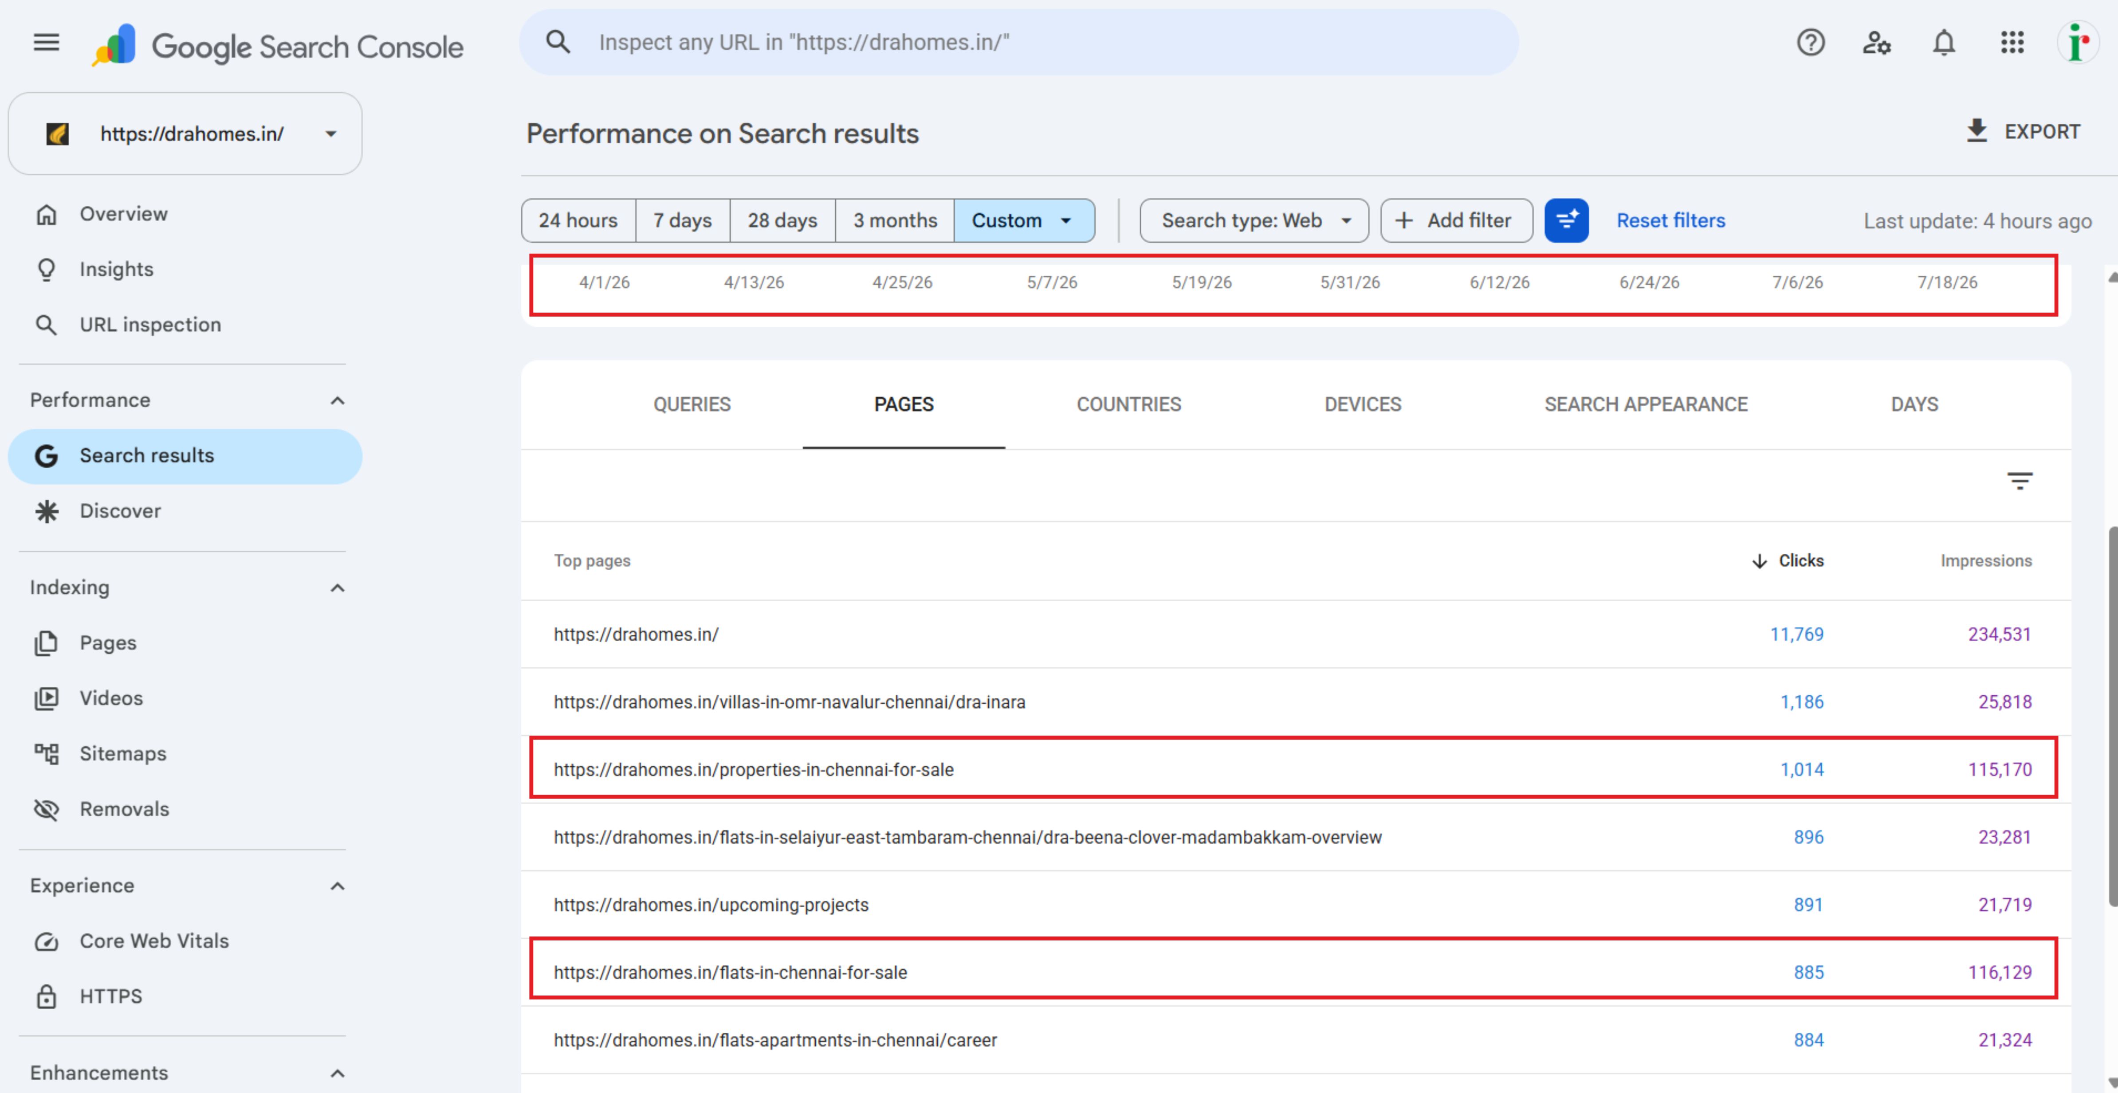Click the search magnifier icon in URL bar
The image size is (2118, 1093).
click(x=558, y=42)
